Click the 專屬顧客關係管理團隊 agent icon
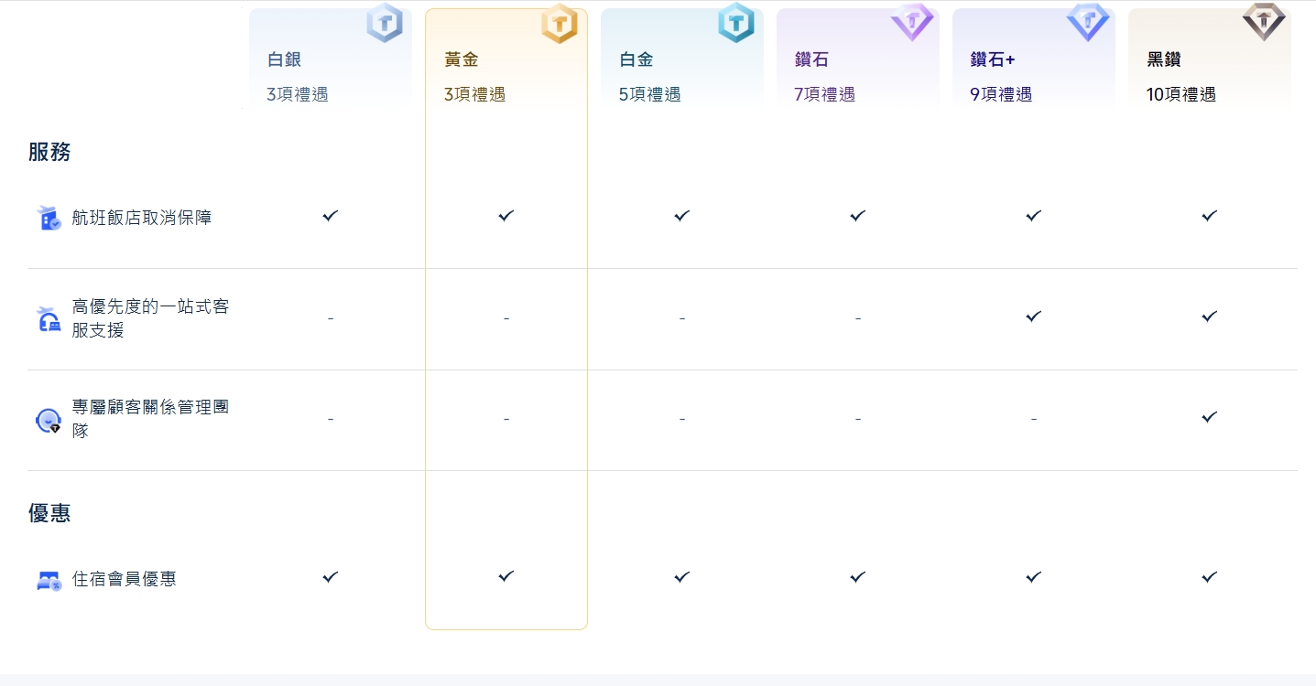Image resolution: width=1316 pixels, height=686 pixels. [x=49, y=420]
